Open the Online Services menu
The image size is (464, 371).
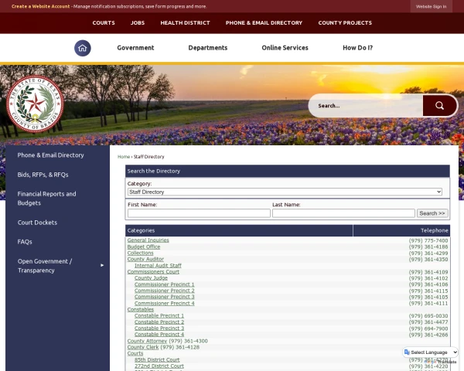(x=285, y=48)
